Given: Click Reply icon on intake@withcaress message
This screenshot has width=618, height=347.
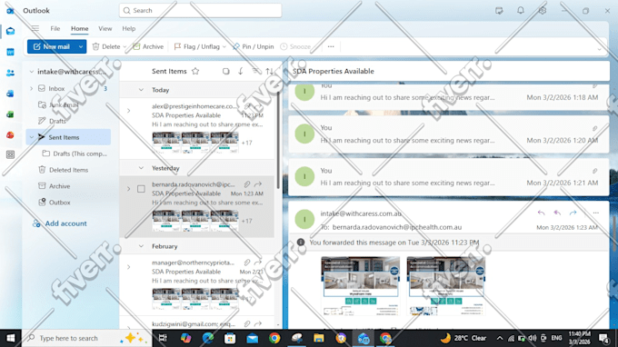Looking at the screenshot, I should click(541, 213).
